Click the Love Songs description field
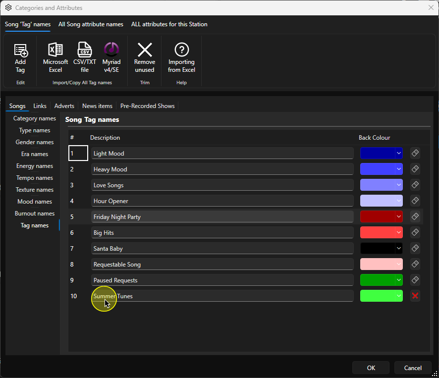This screenshot has height=378, width=439. point(222,185)
